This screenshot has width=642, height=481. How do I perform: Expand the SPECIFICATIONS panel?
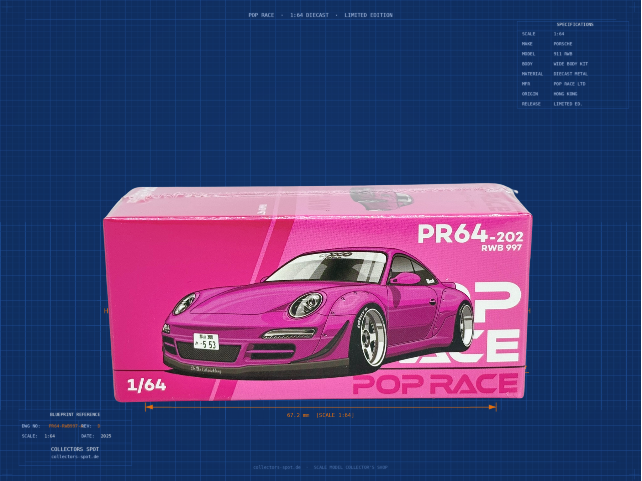tap(575, 24)
